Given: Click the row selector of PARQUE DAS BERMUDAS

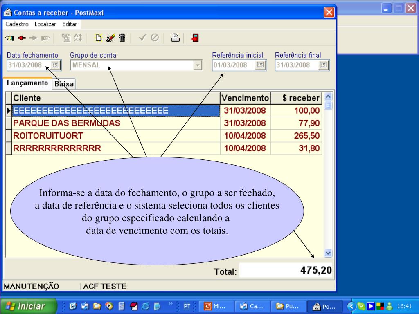Looking at the screenshot, I should (9, 123).
